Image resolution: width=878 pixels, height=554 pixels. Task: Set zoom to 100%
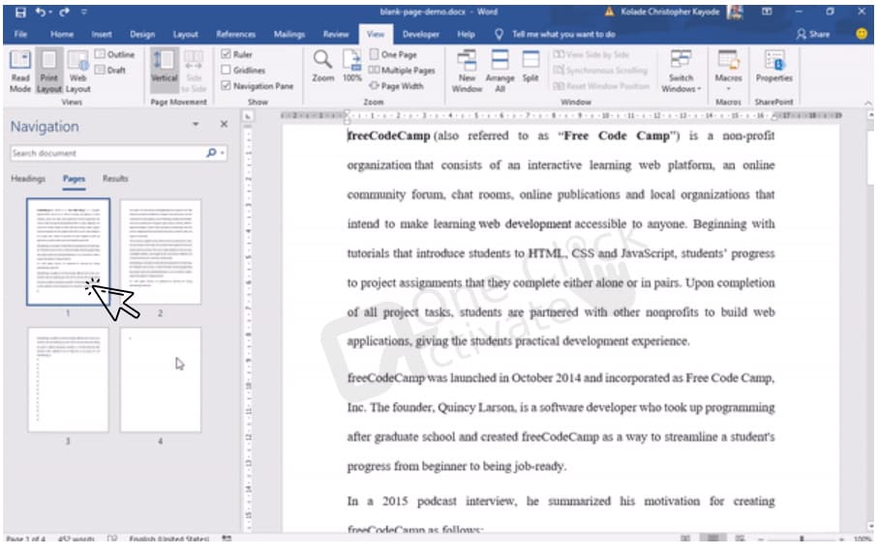pos(352,66)
